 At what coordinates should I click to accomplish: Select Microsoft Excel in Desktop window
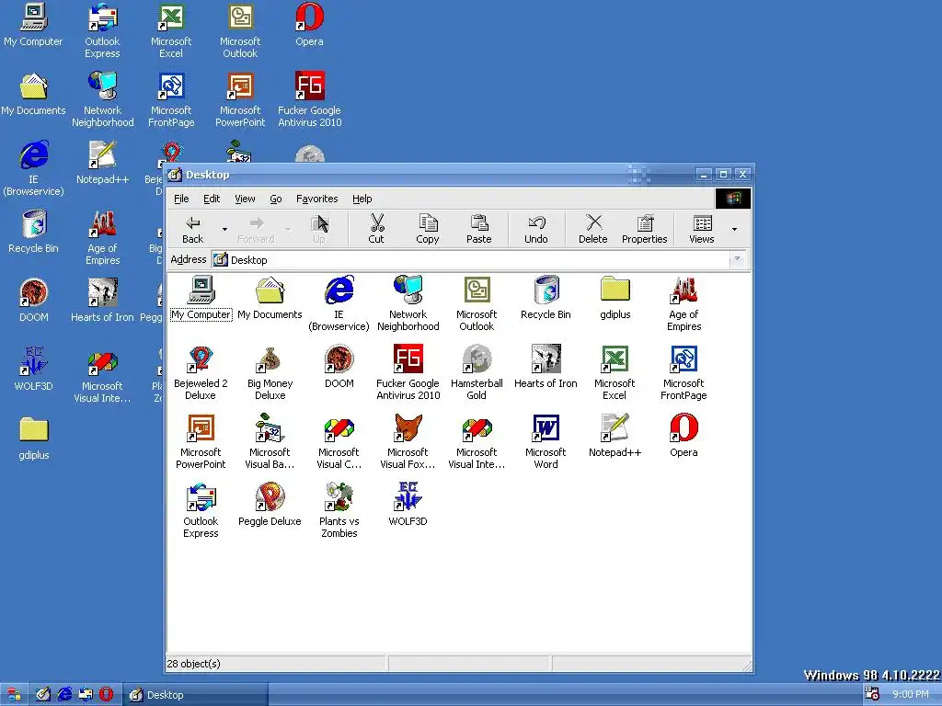(x=615, y=372)
